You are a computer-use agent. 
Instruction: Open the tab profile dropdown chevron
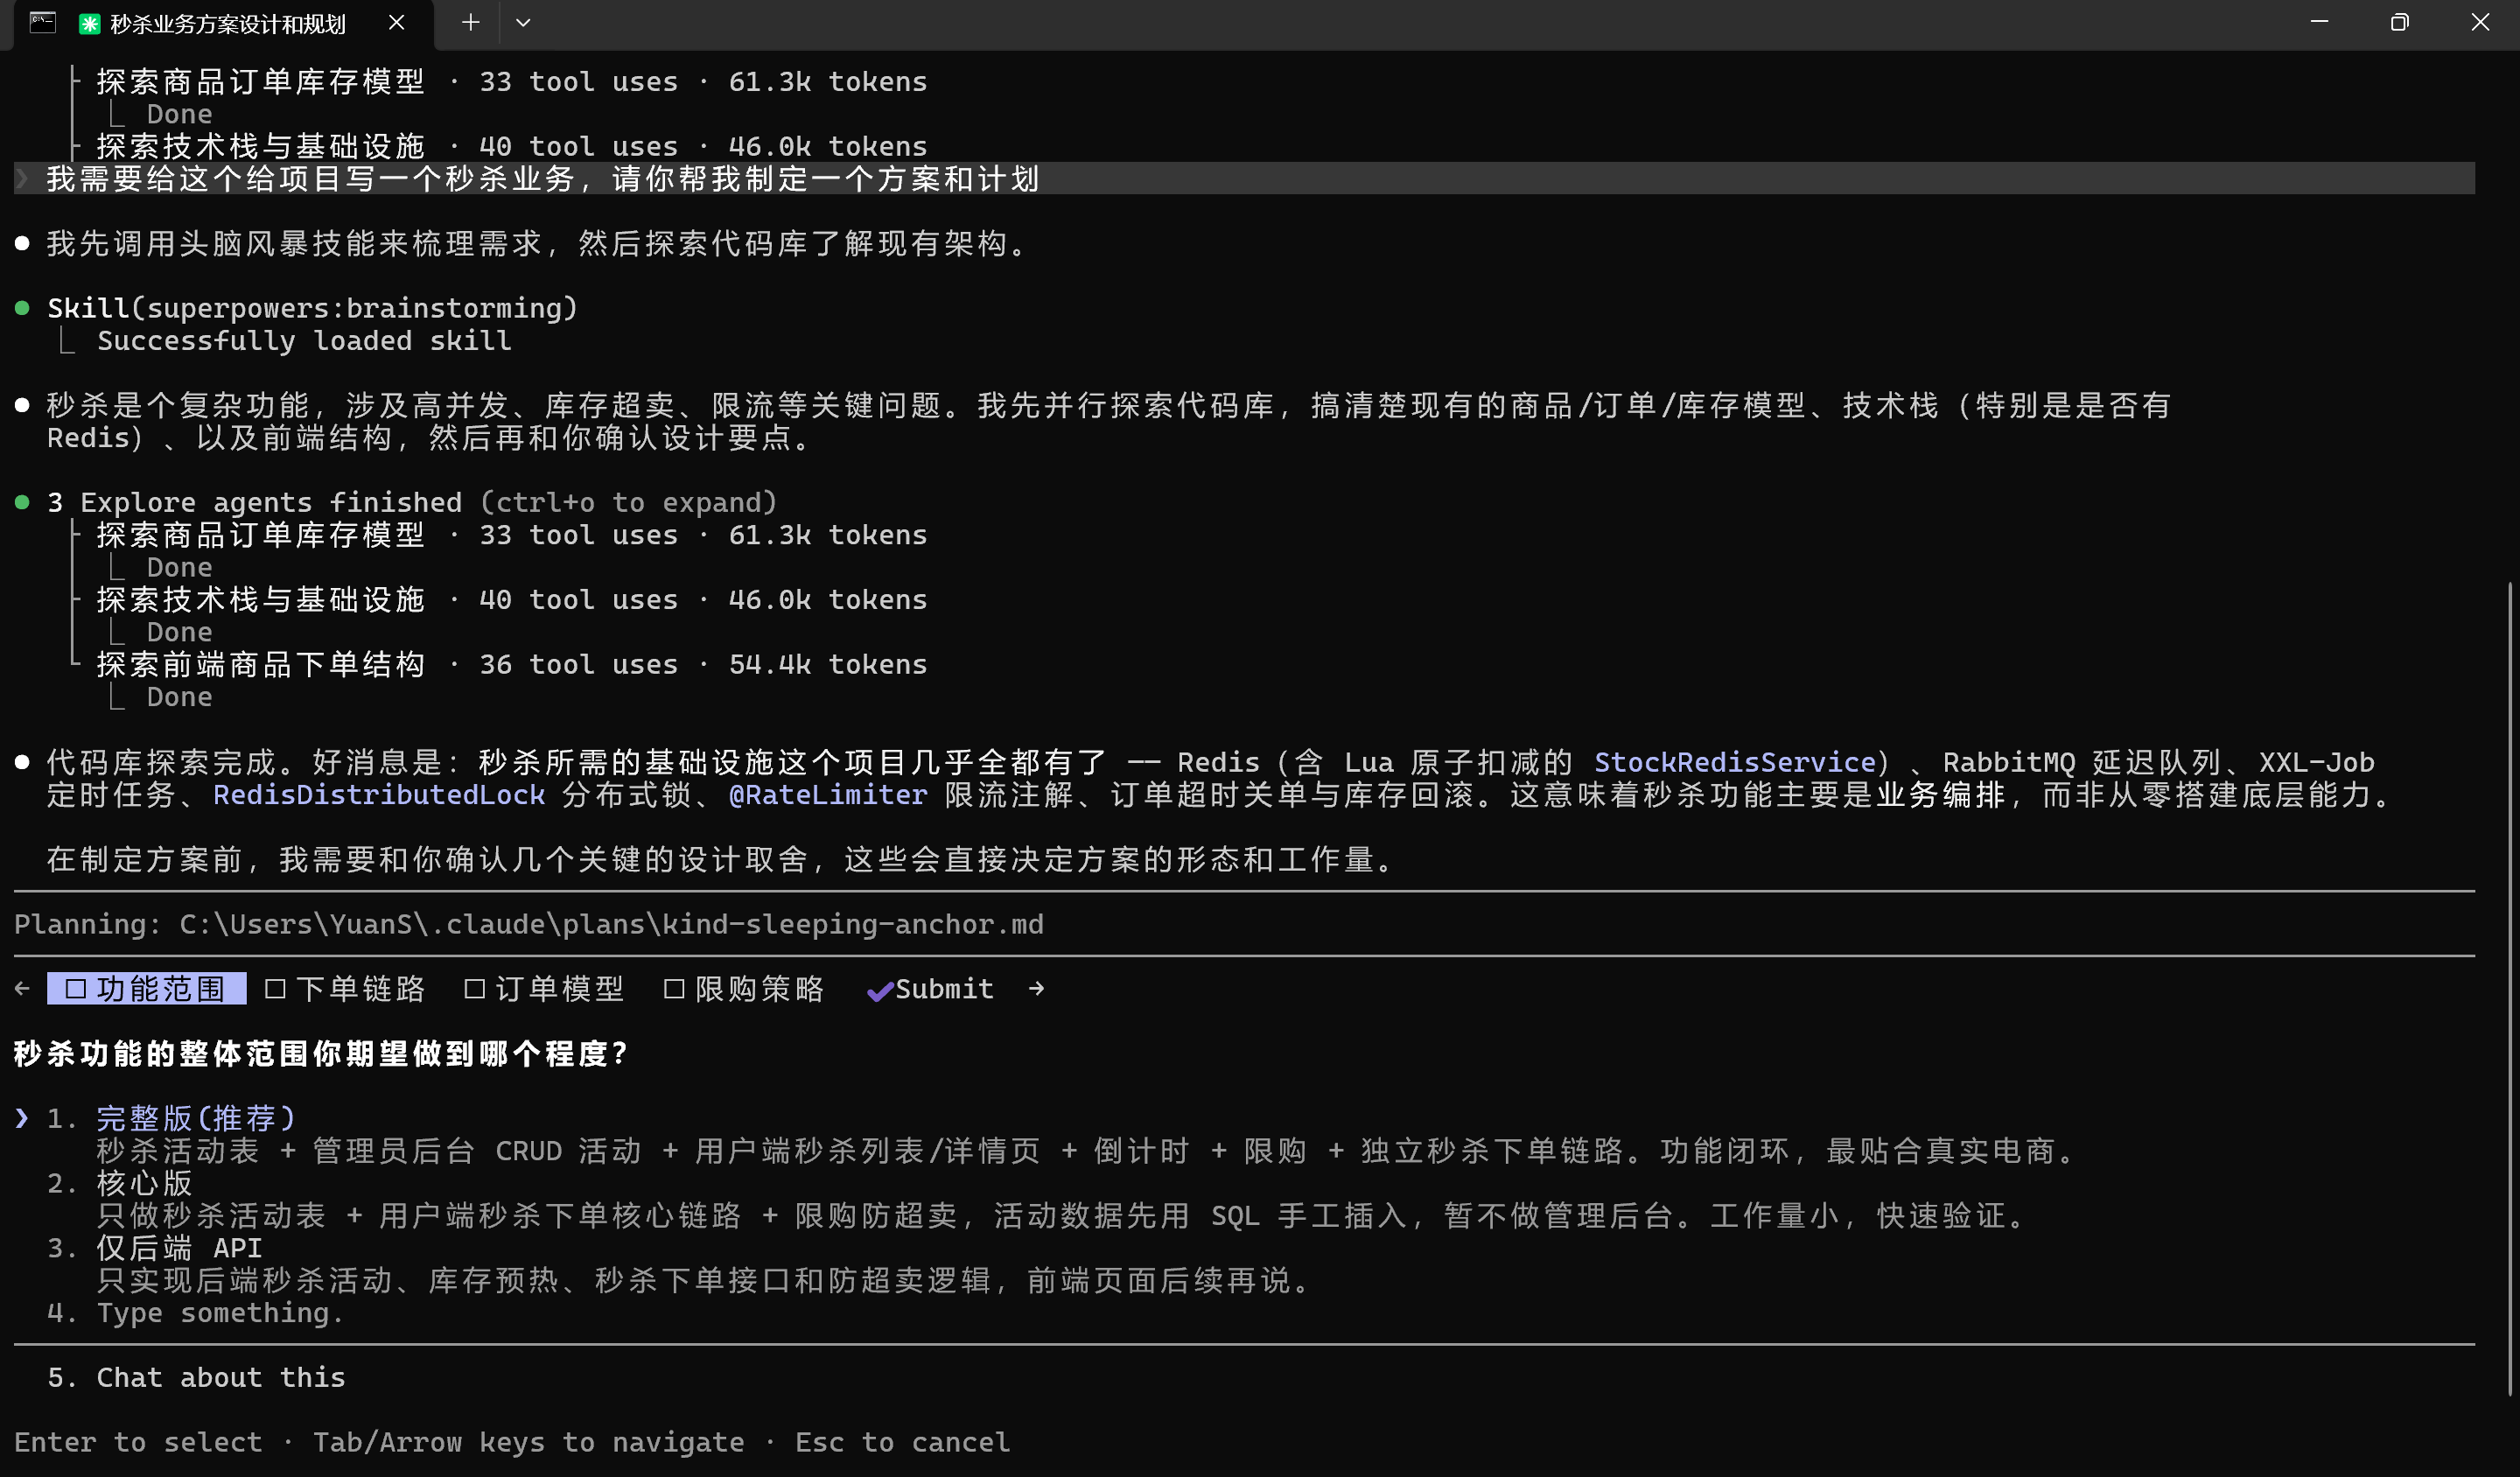pos(523,22)
